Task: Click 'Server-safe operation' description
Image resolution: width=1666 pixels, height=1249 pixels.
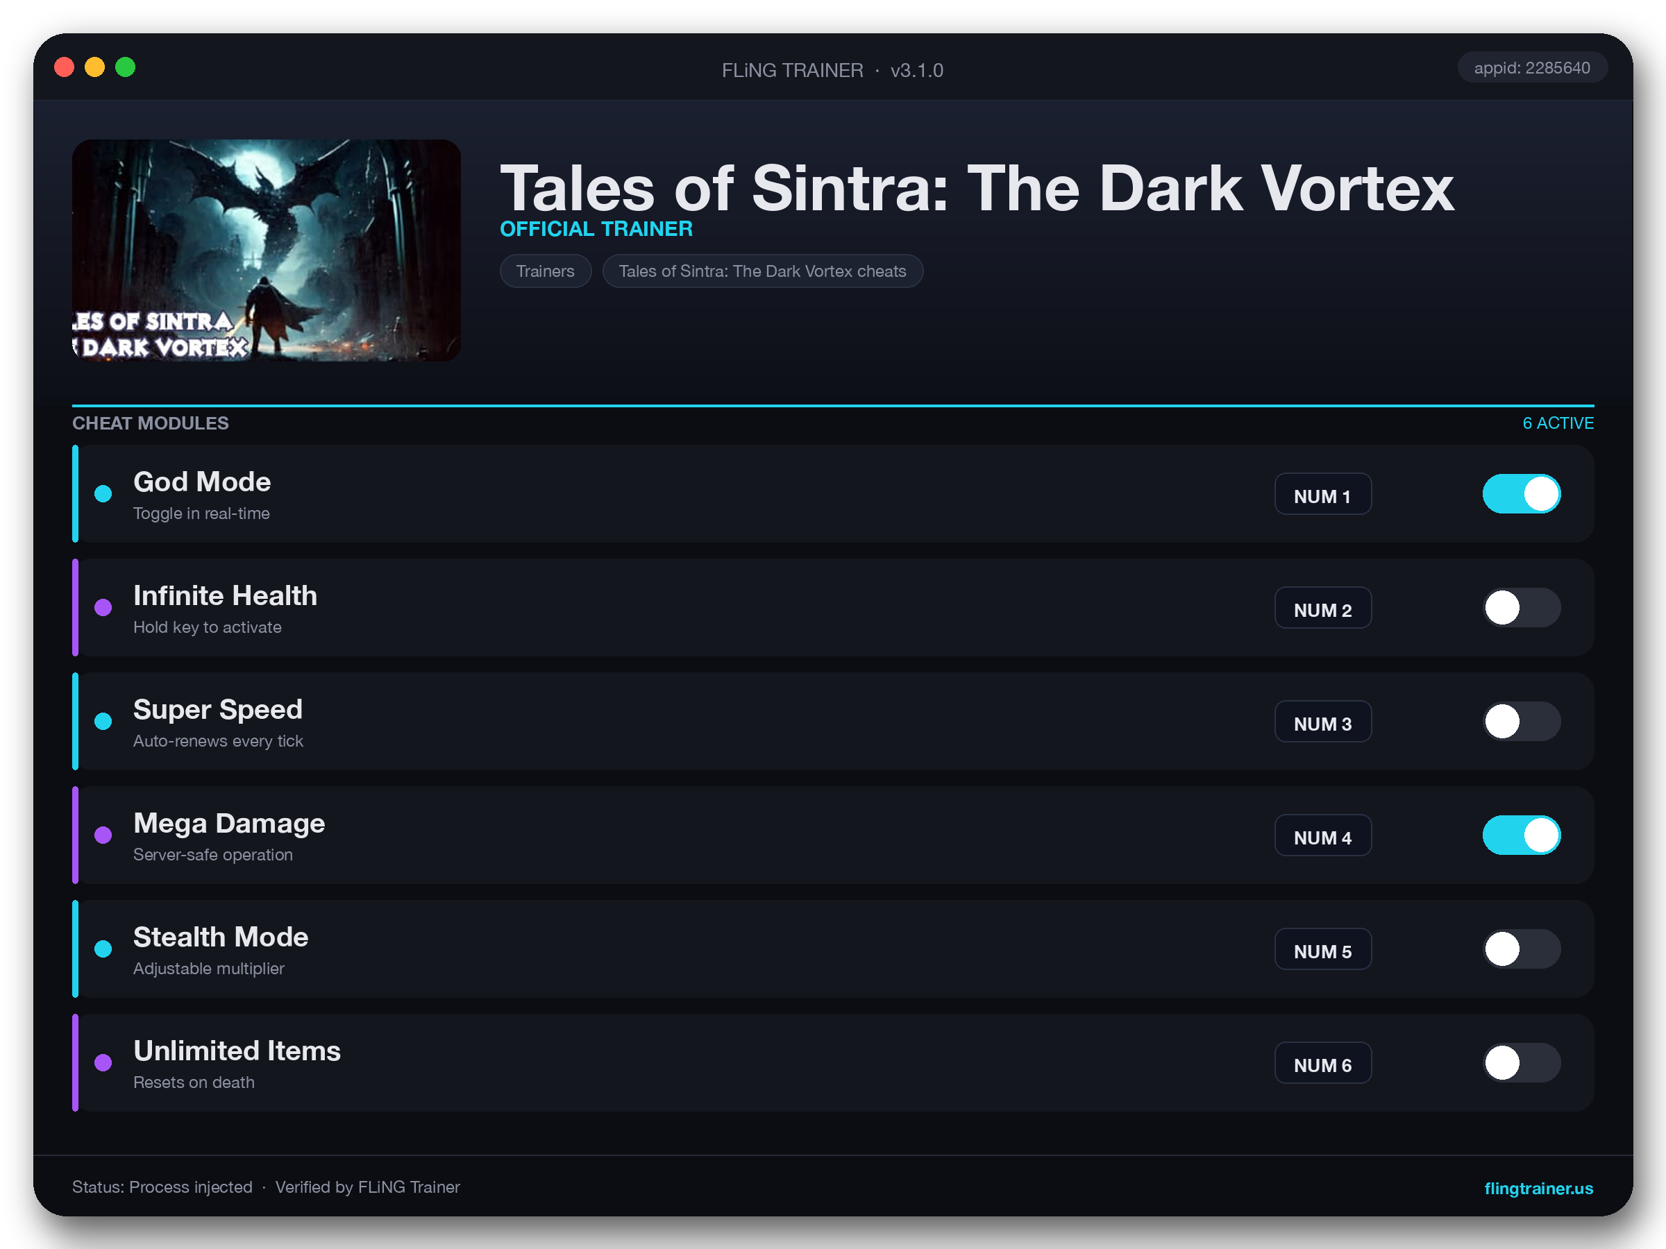Action: (x=212, y=854)
